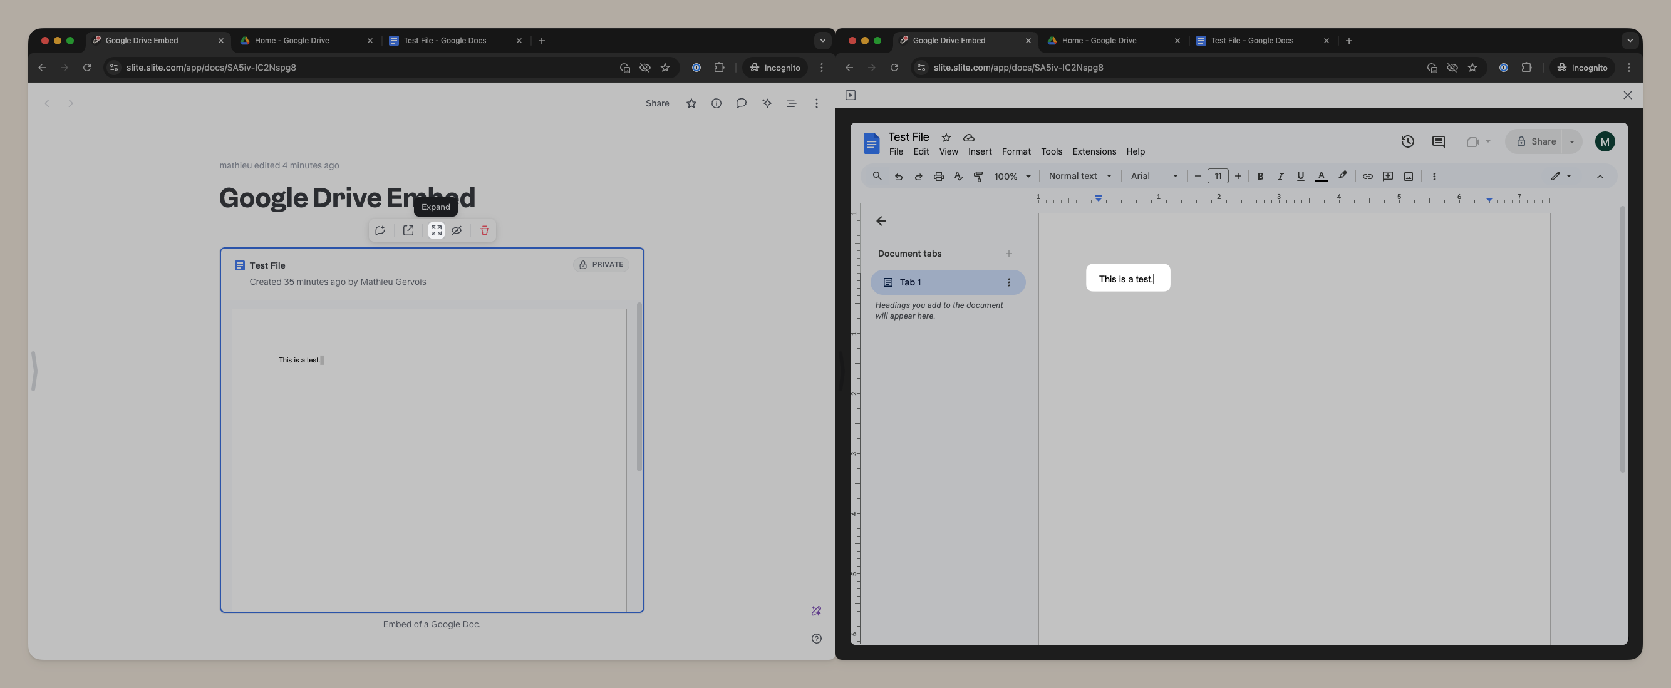Toggle the hide-preview eye icon in embed toolbar

coord(457,230)
